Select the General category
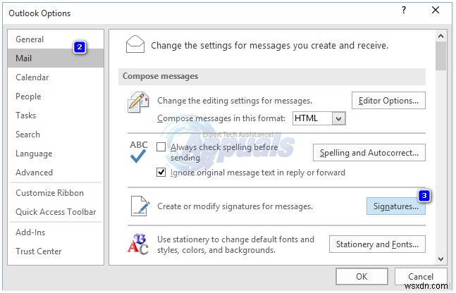Viewport: 456px width, 293px height. (x=56, y=39)
